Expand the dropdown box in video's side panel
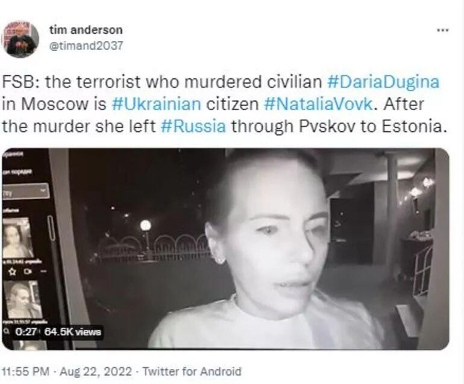The height and width of the screenshot is (384, 464). pyautogui.click(x=25, y=191)
